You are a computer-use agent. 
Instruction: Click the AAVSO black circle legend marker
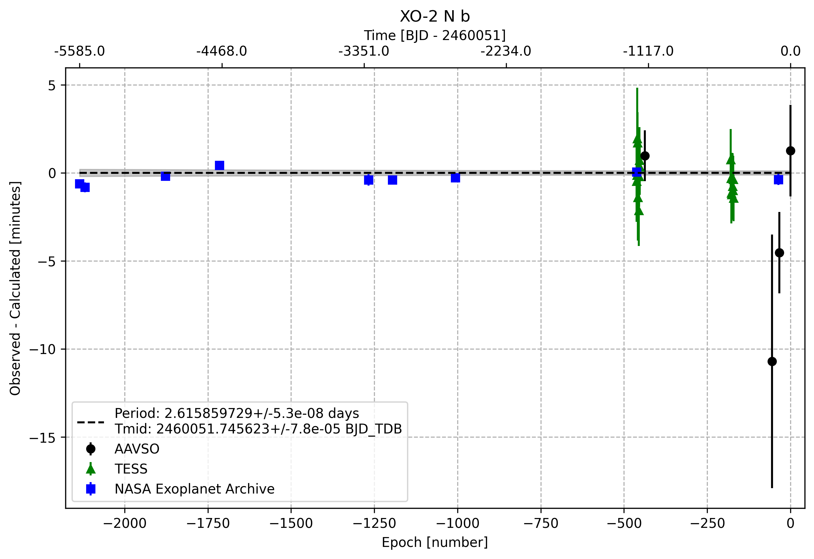pyautogui.click(x=91, y=449)
